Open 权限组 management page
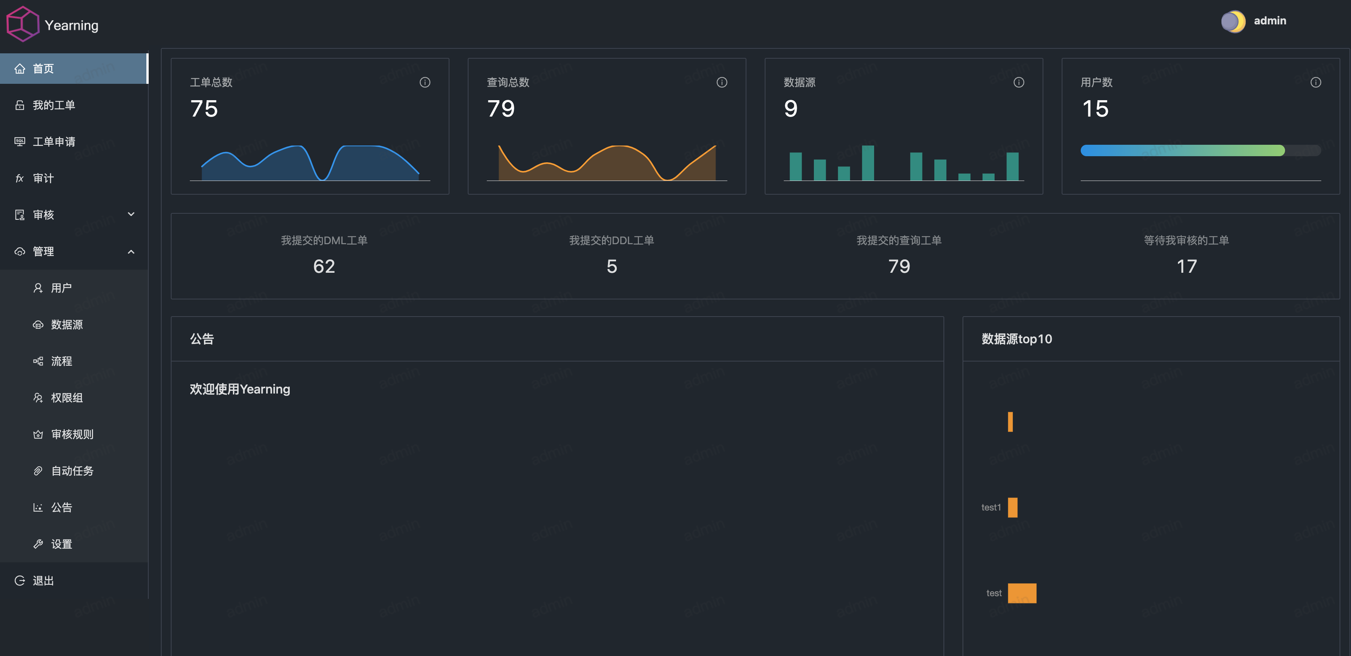 pyautogui.click(x=67, y=398)
